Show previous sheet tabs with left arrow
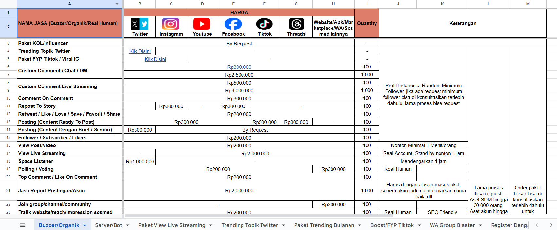Viewport: 557px width, 230px height. pyautogui.click(x=537, y=225)
